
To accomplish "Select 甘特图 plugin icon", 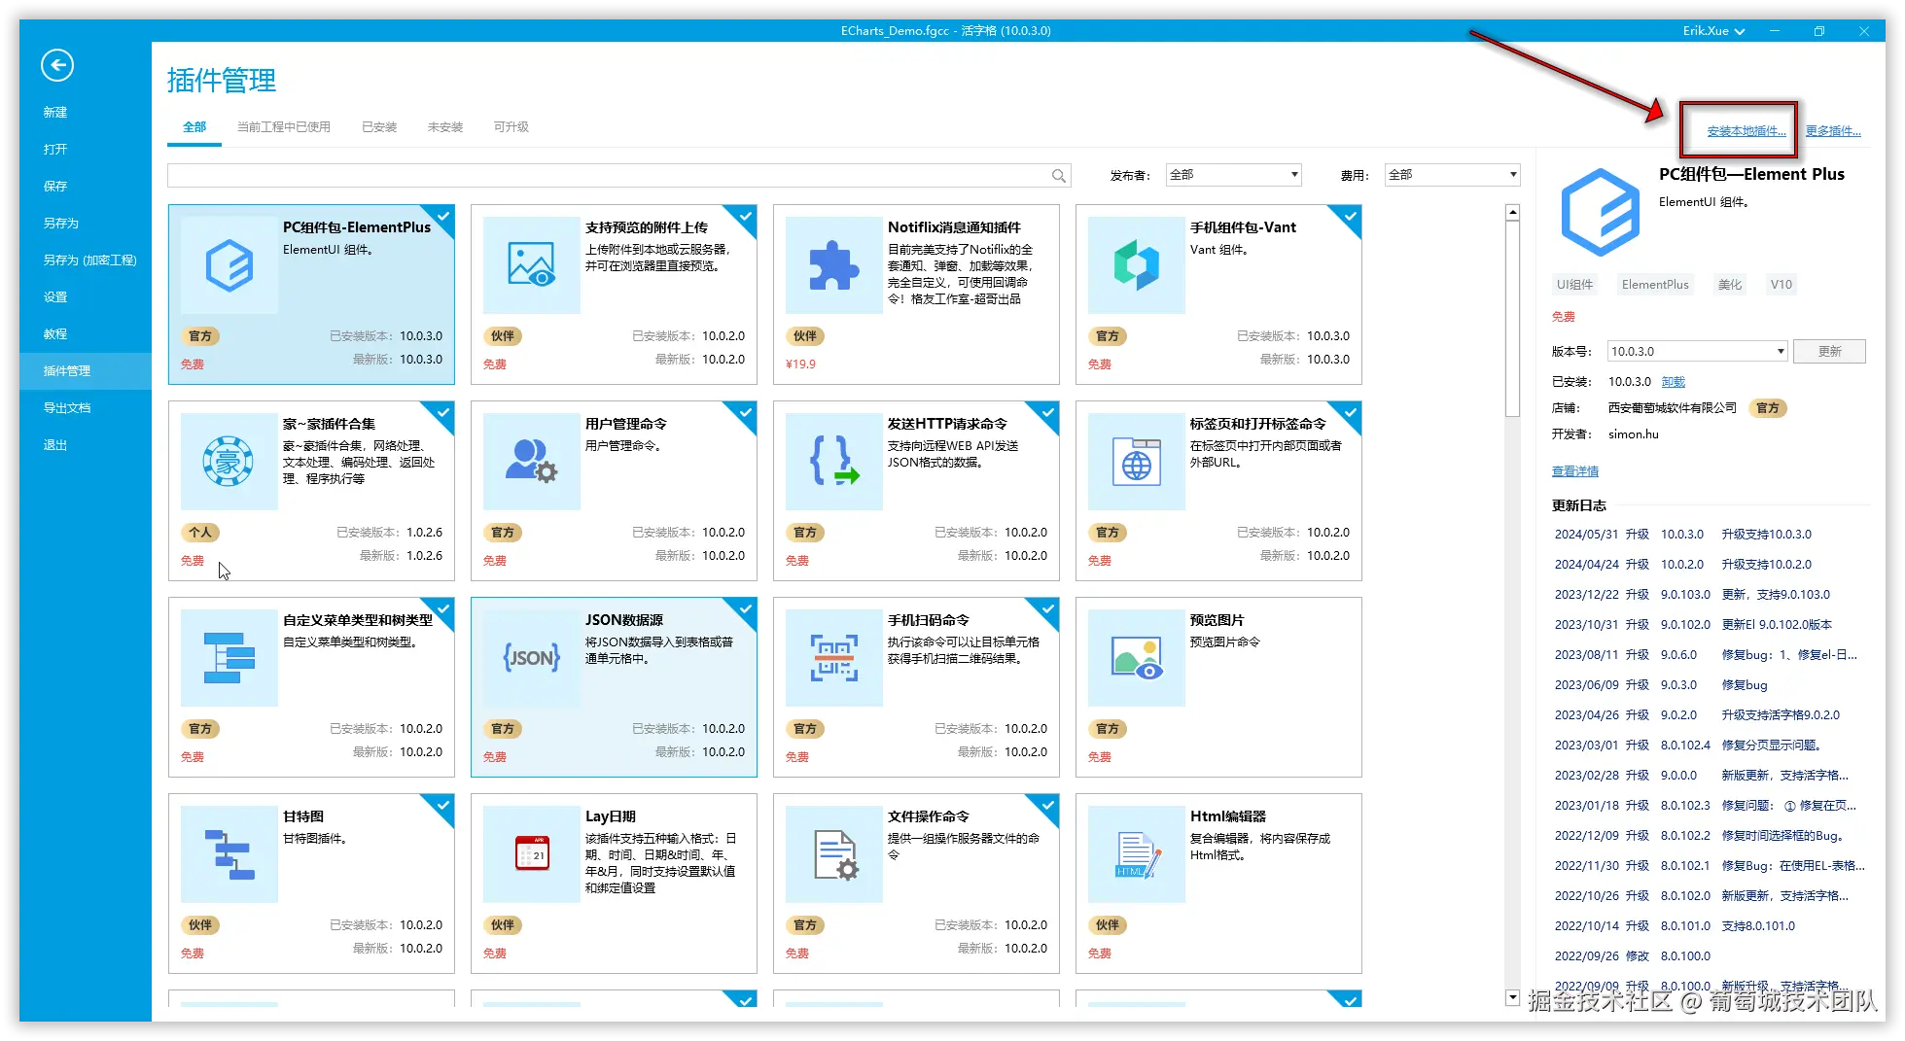I will pos(229,854).
